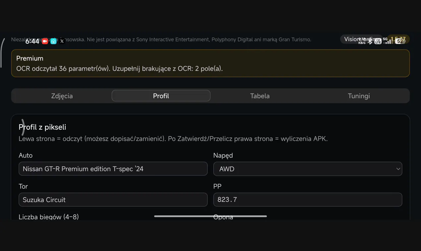Screen dimensions: 421x251
Task: Click the "OCR odczytał 36 parametr(ów)" message
Action: click(x=119, y=69)
